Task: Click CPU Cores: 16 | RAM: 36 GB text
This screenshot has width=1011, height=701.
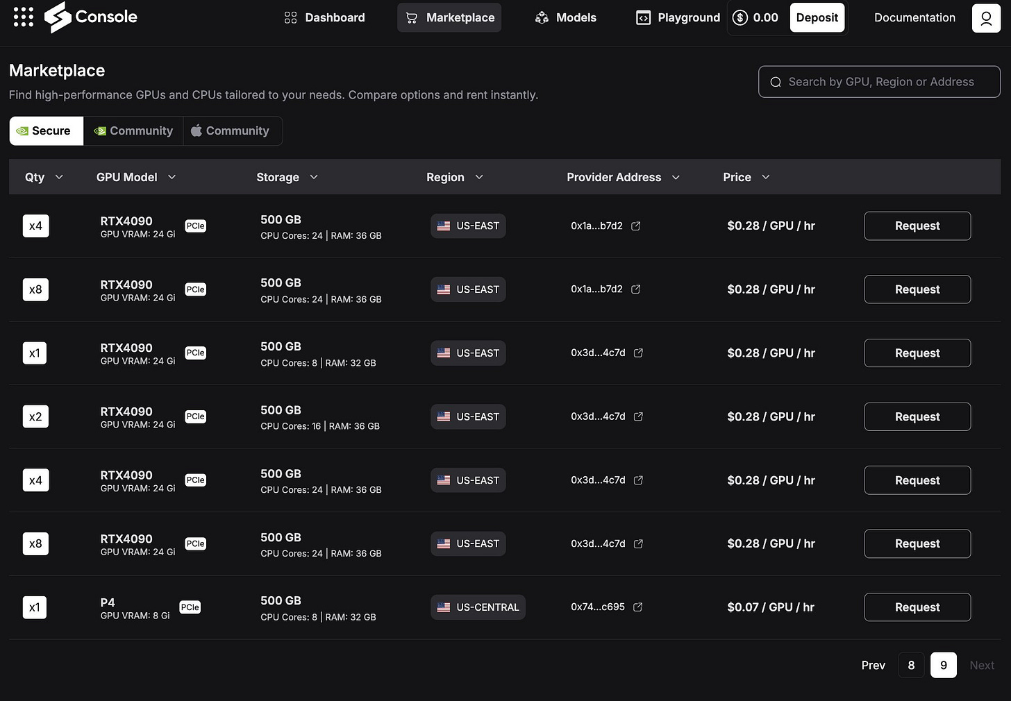Action: (x=320, y=426)
